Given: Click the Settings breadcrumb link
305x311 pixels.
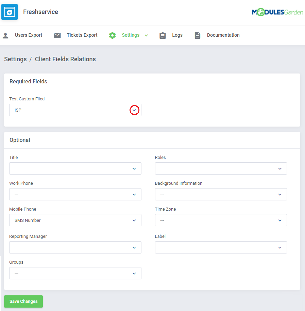Looking at the screenshot, I should click(x=15, y=59).
